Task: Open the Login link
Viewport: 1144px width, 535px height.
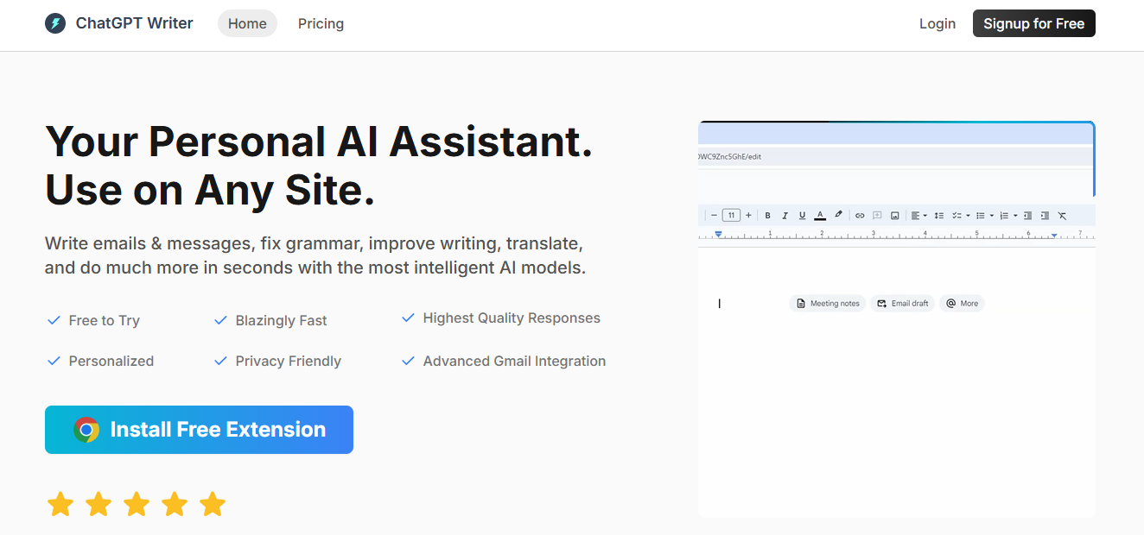Action: pos(937,23)
